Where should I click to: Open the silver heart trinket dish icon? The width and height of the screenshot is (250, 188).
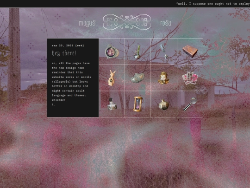coord(137,78)
